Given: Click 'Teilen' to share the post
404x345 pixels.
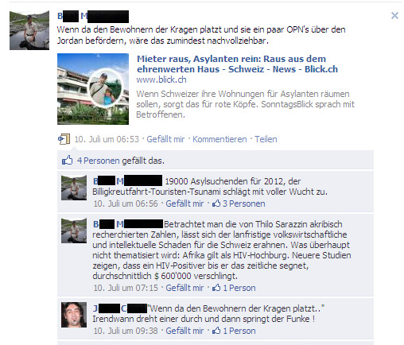Looking at the screenshot, I should (x=266, y=139).
